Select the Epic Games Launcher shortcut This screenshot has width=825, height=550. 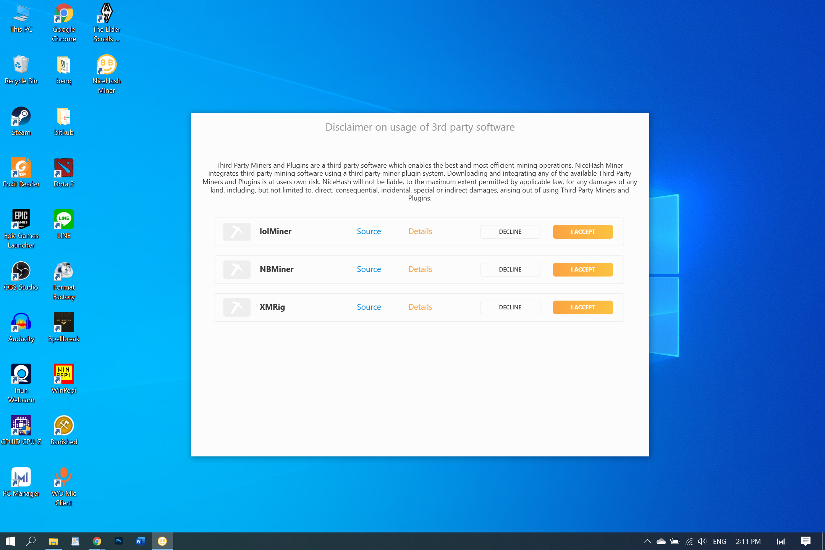click(21, 229)
